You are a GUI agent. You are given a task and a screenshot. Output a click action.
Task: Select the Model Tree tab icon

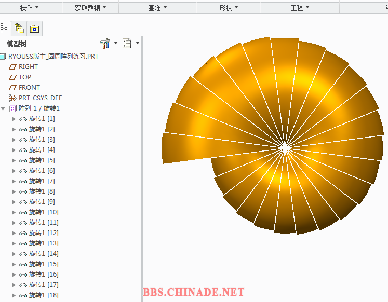click(x=4, y=29)
